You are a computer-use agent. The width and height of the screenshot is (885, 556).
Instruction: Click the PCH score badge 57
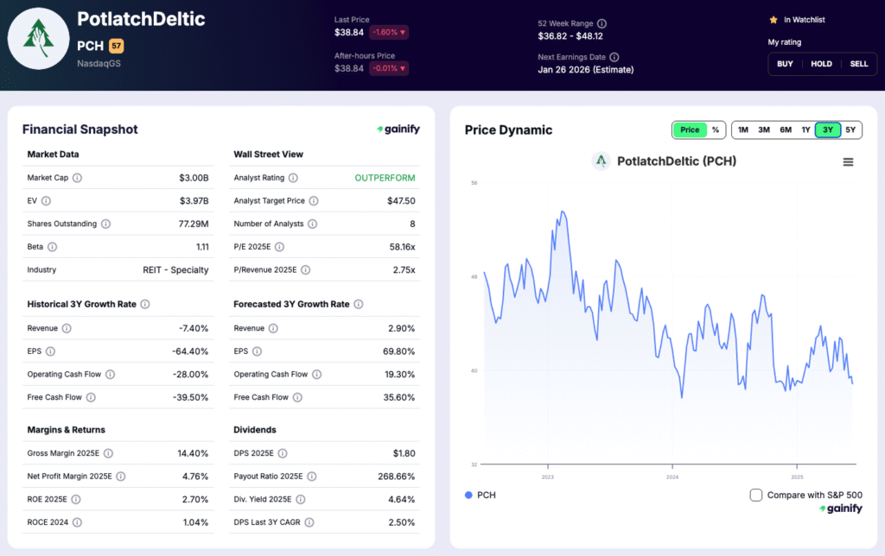[x=116, y=46]
